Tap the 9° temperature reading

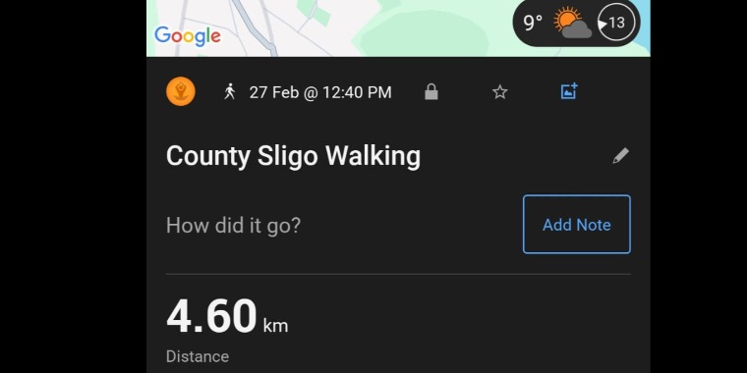(x=533, y=23)
